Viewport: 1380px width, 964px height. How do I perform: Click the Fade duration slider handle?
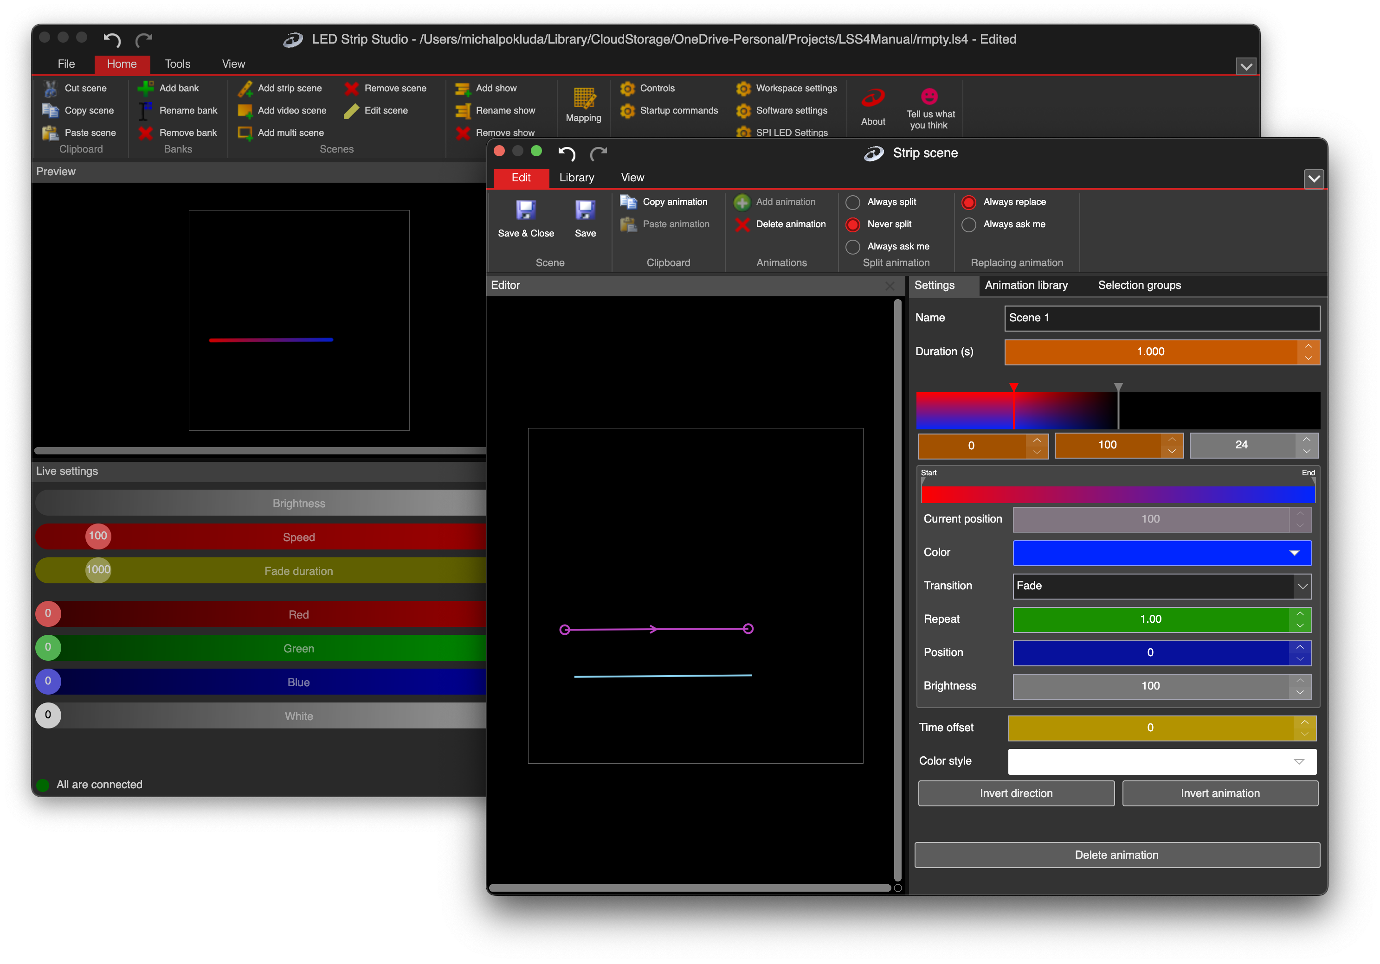tap(98, 570)
